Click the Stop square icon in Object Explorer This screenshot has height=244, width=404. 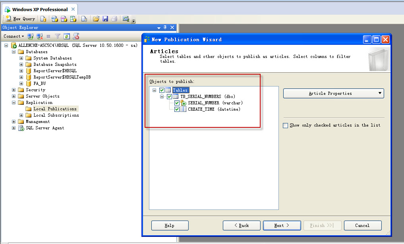pyautogui.click(x=48, y=36)
